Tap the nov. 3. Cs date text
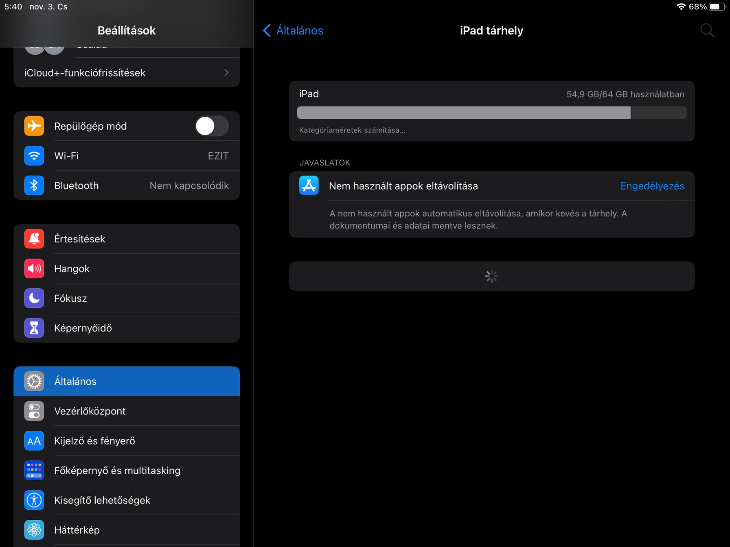This screenshot has height=547, width=730. tap(48, 7)
